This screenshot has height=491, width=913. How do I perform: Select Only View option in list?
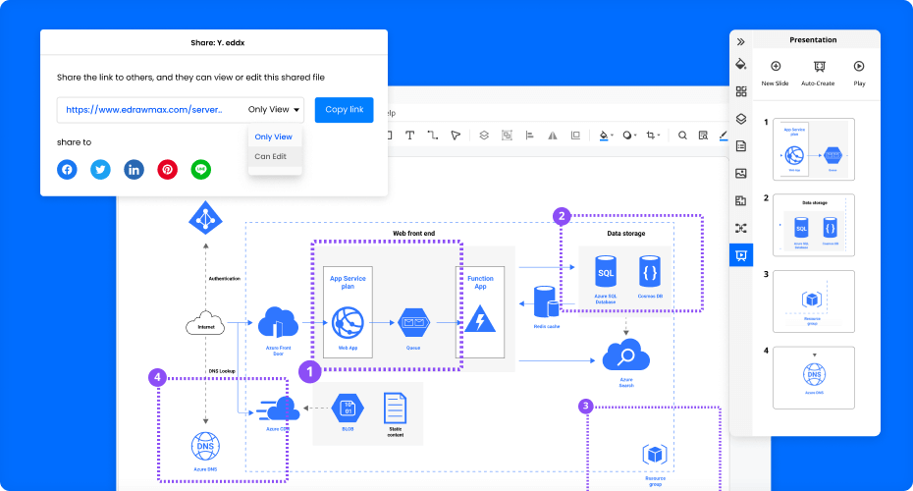273,136
